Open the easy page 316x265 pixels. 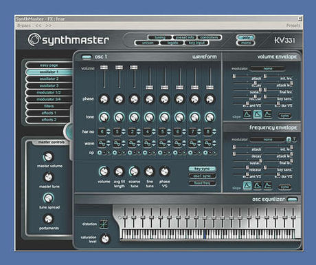(49, 65)
